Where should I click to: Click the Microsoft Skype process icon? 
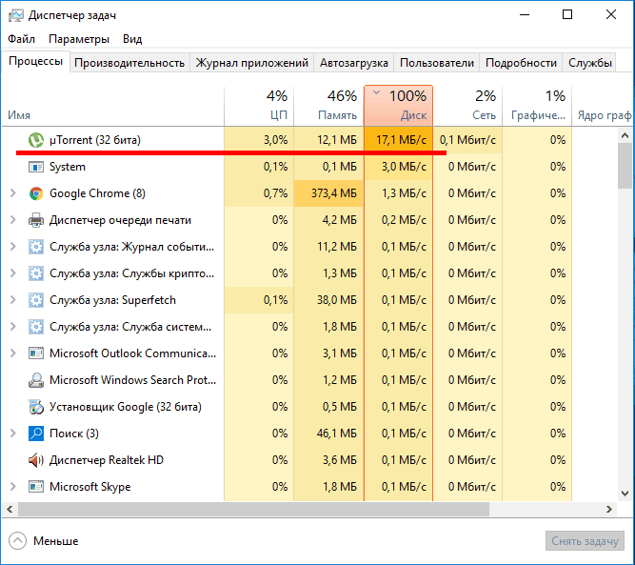tap(36, 487)
